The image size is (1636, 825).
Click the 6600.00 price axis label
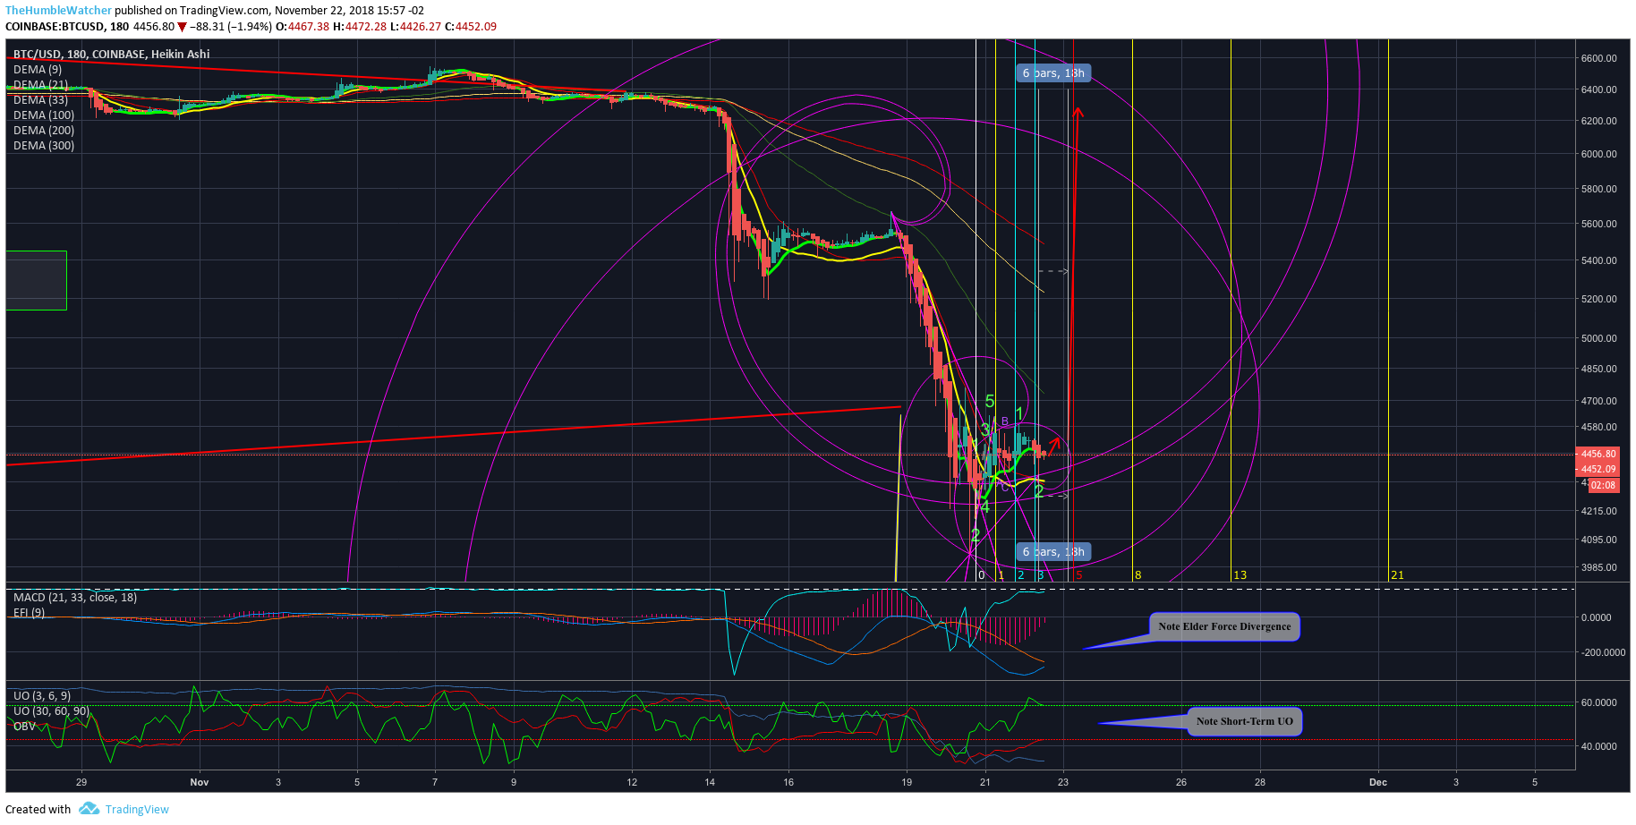click(1598, 58)
